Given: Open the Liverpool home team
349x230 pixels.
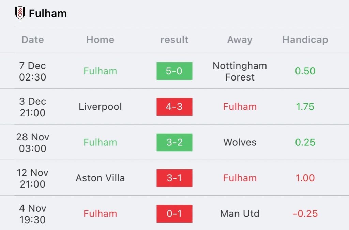Looking at the screenshot, I should pyautogui.click(x=100, y=107).
